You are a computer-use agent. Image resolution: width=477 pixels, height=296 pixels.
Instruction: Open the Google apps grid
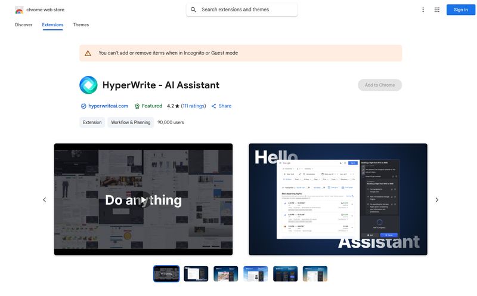[437, 10]
